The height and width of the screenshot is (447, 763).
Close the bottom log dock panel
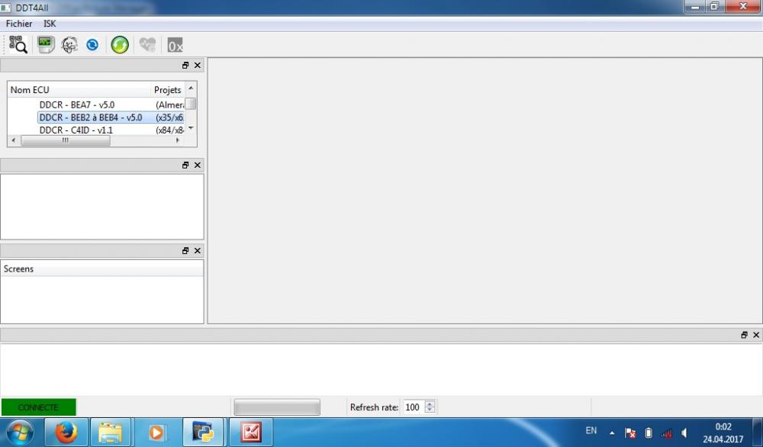coord(755,335)
